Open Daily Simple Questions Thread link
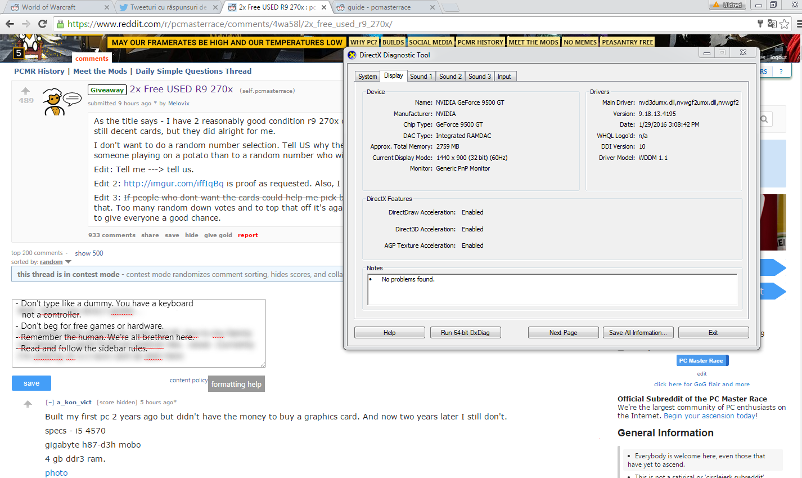802x478 pixels. (193, 72)
